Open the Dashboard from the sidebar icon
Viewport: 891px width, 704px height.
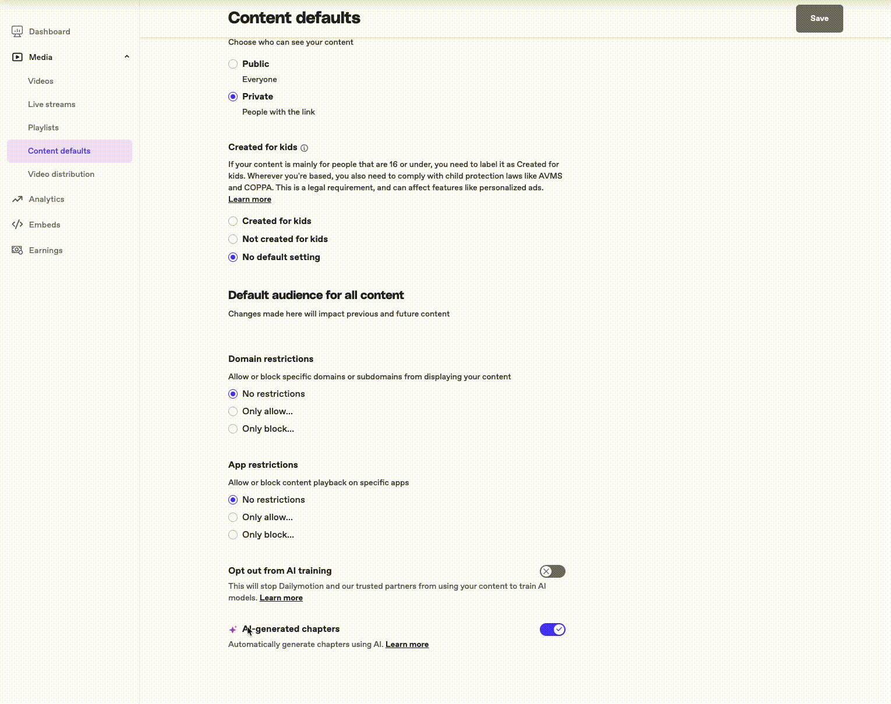point(17,31)
